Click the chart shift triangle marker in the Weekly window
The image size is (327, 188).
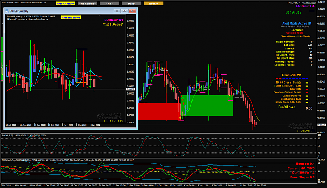point(100,15)
